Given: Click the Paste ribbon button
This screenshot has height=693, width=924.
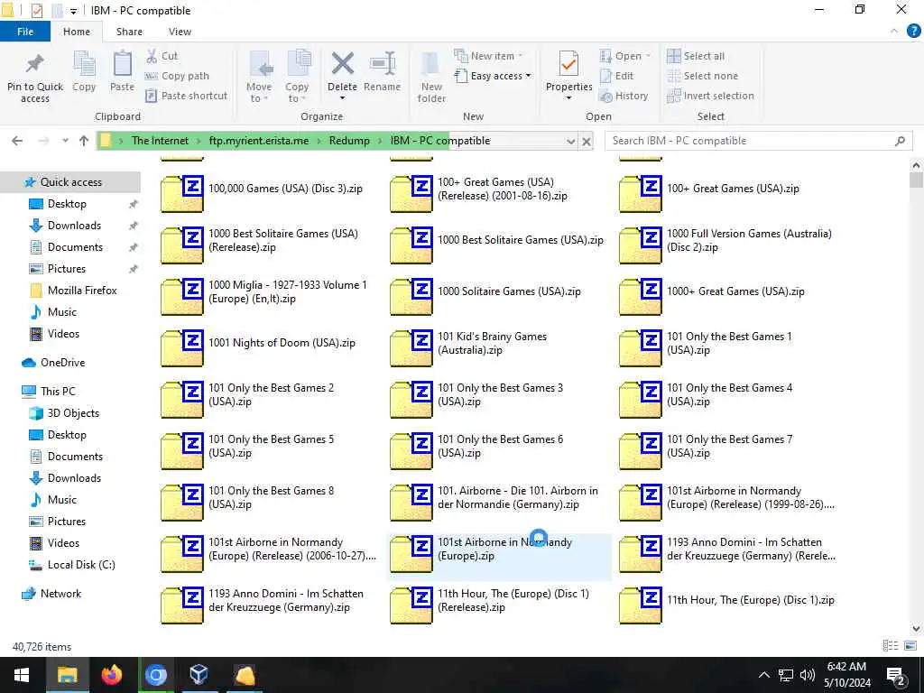Looking at the screenshot, I should (122, 71).
